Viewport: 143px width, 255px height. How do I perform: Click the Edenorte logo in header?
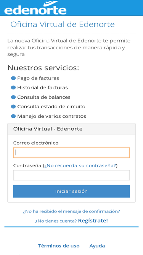pos(35,8)
